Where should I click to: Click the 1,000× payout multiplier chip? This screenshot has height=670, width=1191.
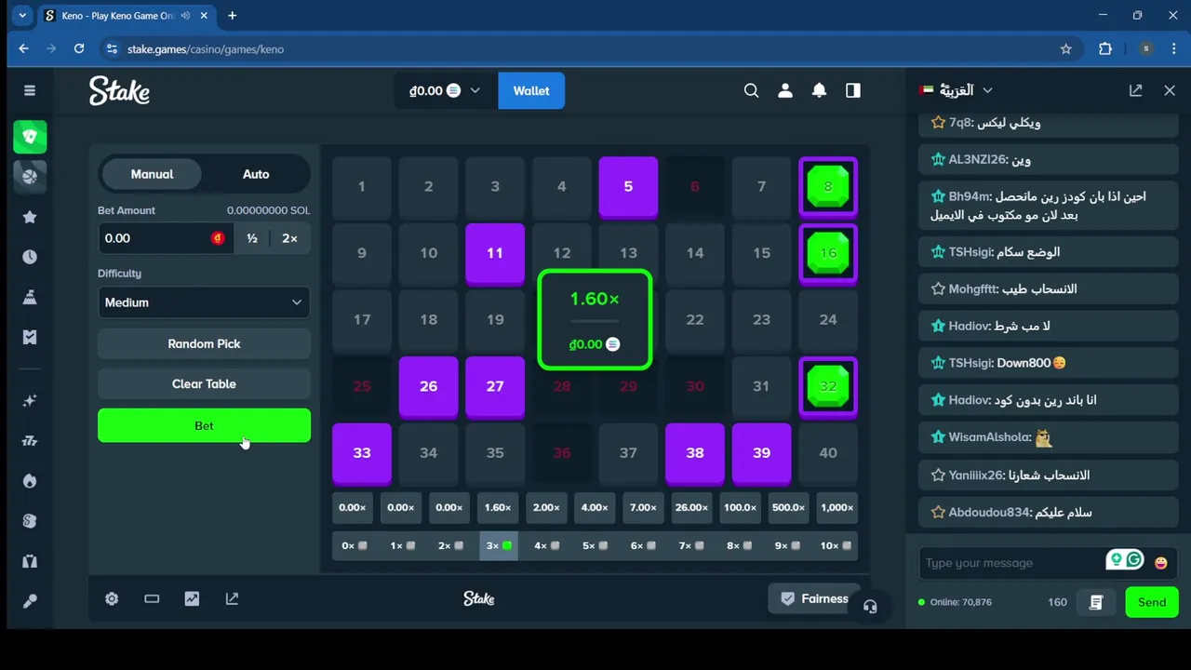[836, 507]
